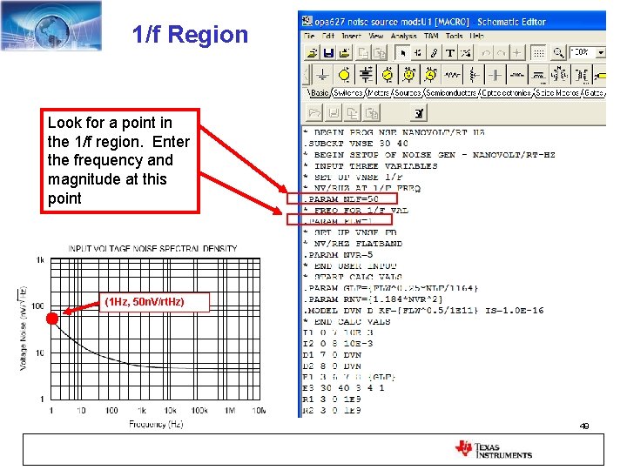
Task: Click the .PARAM FLW=1 line
Action: (339, 221)
